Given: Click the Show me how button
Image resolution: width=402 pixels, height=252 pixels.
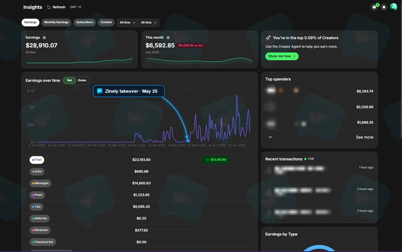Looking at the screenshot, I should pos(282,56).
